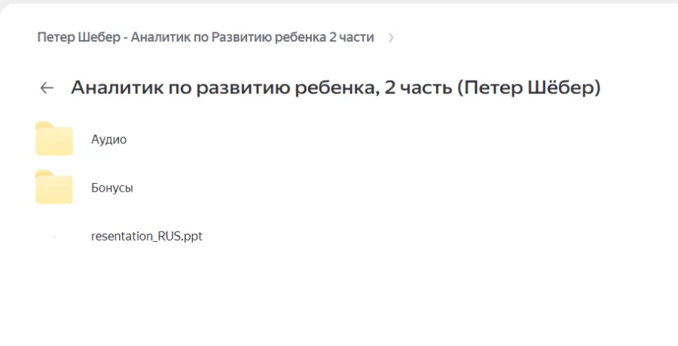Viewport: 678px width, 346px height.
Task: Expand the breadcrumb's right-pointing chevron
Action: point(390,38)
